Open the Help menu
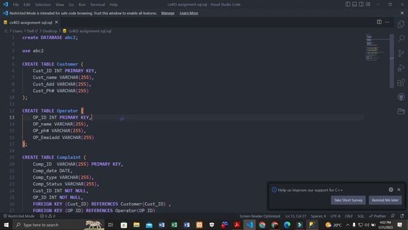The image size is (408, 230). pyautogui.click(x=113, y=4)
